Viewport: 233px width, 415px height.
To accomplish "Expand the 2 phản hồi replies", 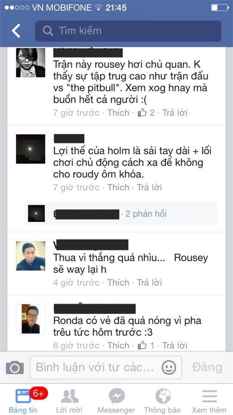I will (x=146, y=214).
